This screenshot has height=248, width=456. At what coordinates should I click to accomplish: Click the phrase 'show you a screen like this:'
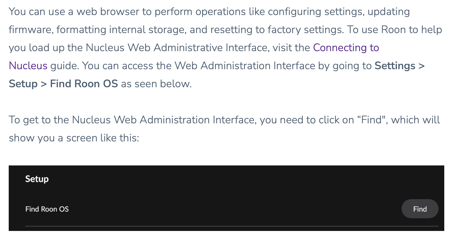(74, 138)
